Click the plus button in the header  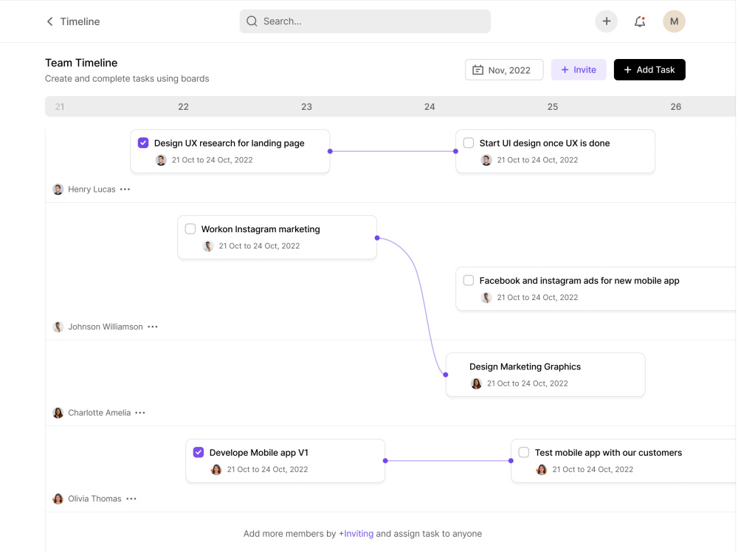606,21
